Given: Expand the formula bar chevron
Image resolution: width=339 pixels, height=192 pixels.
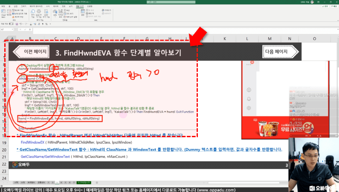Looking at the screenshot, I should coord(337,30).
